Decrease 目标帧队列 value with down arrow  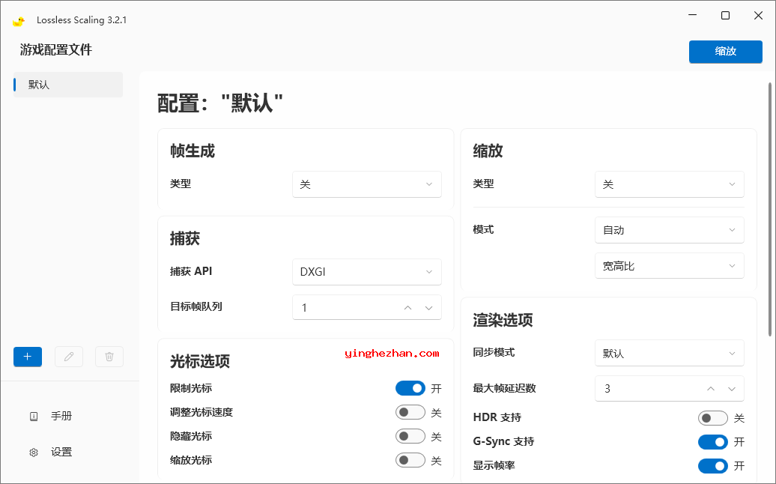(x=429, y=308)
